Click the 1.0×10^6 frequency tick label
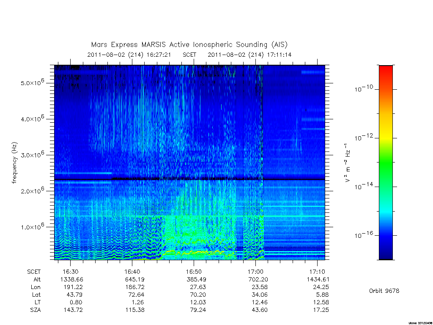 pos(32,226)
